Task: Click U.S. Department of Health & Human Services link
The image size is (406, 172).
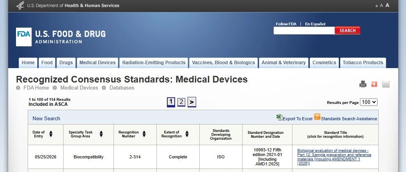Action: point(73,5)
